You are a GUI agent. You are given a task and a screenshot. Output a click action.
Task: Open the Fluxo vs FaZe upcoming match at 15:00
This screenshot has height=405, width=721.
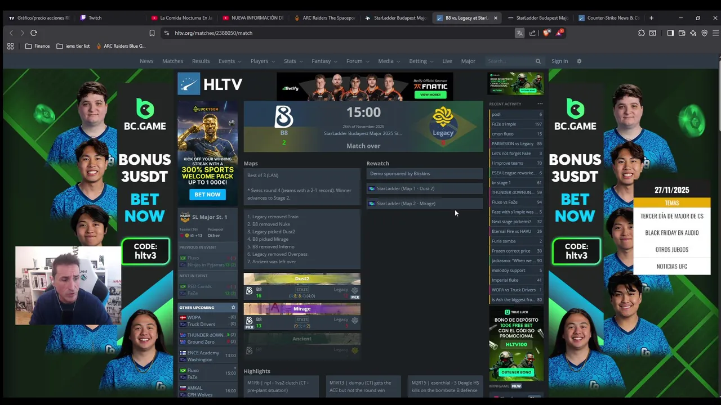coord(207,373)
